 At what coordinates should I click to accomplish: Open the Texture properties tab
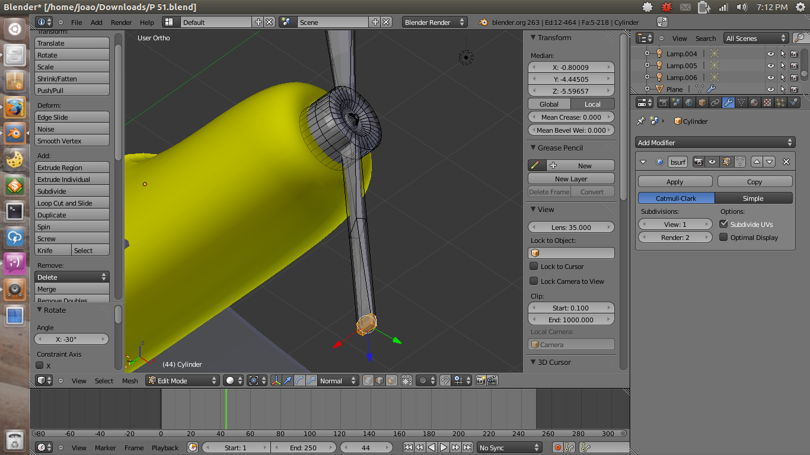pos(767,102)
